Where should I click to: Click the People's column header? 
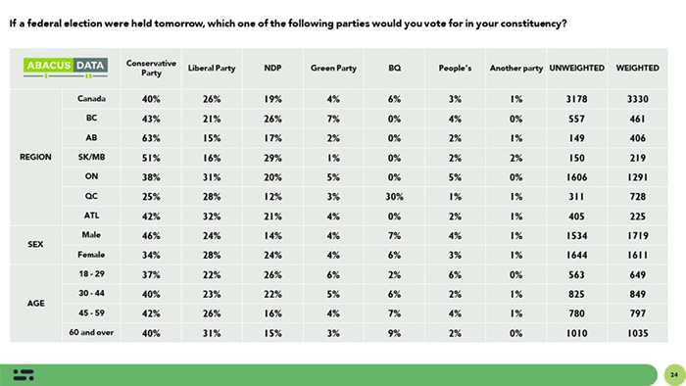[455, 69]
